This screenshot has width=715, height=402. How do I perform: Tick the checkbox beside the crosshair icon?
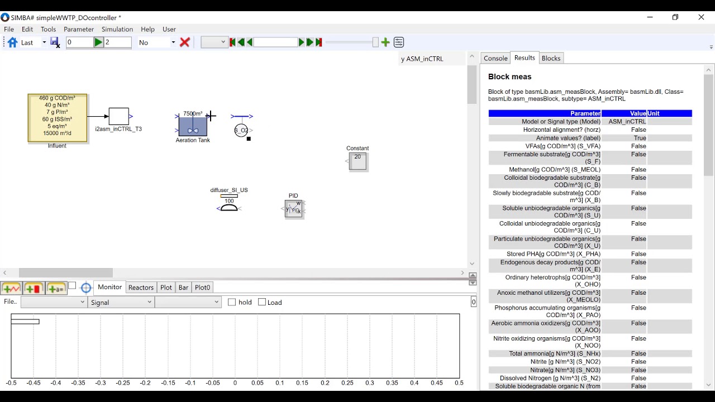[x=72, y=286]
